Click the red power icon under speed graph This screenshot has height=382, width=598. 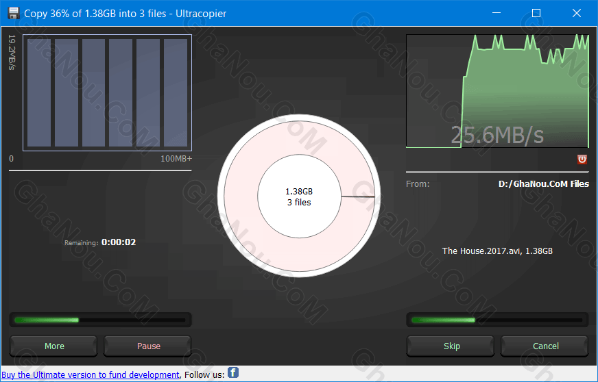[582, 160]
